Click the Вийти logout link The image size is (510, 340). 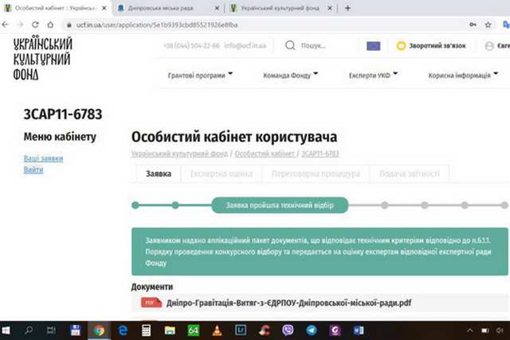pyautogui.click(x=33, y=170)
